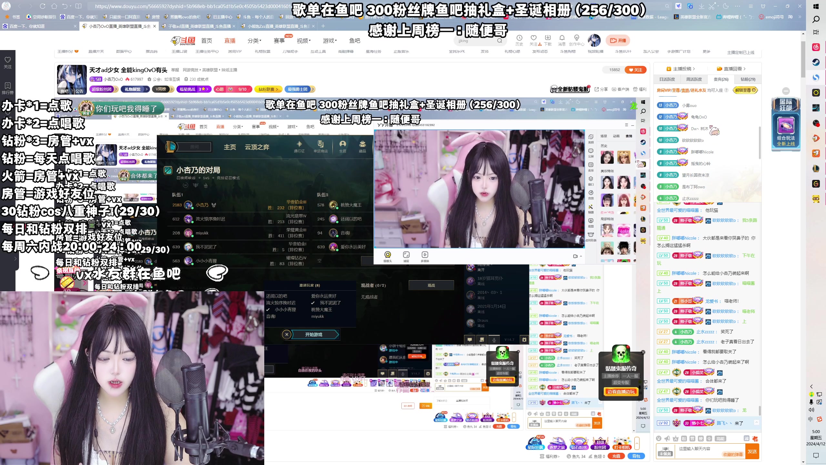The image size is (826, 465).
Task: Open the 福利 gift benefits icon
Action: pyautogui.click(x=640, y=89)
